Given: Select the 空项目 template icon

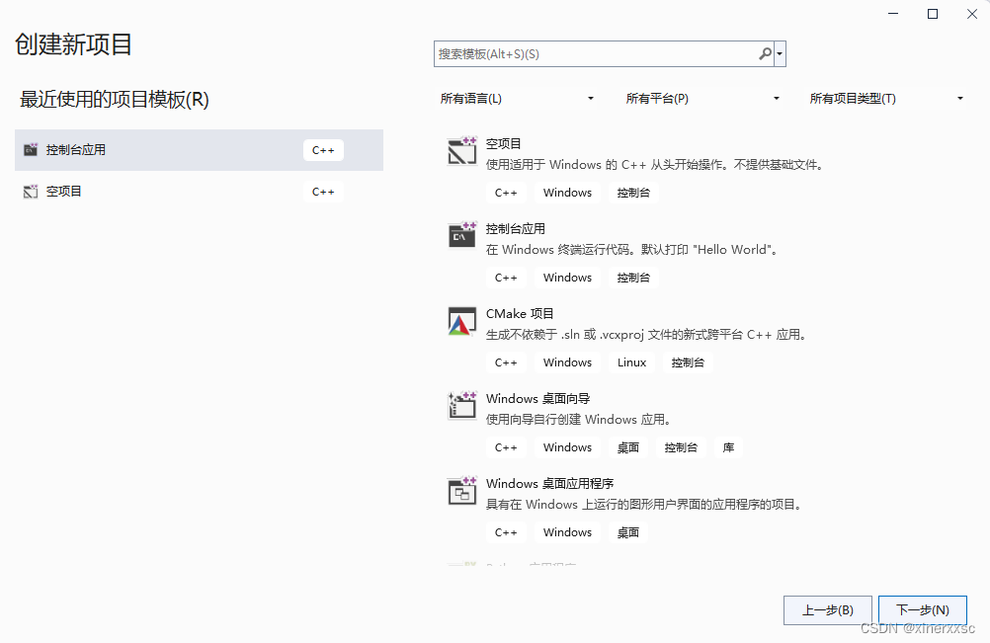Looking at the screenshot, I should click(x=461, y=150).
